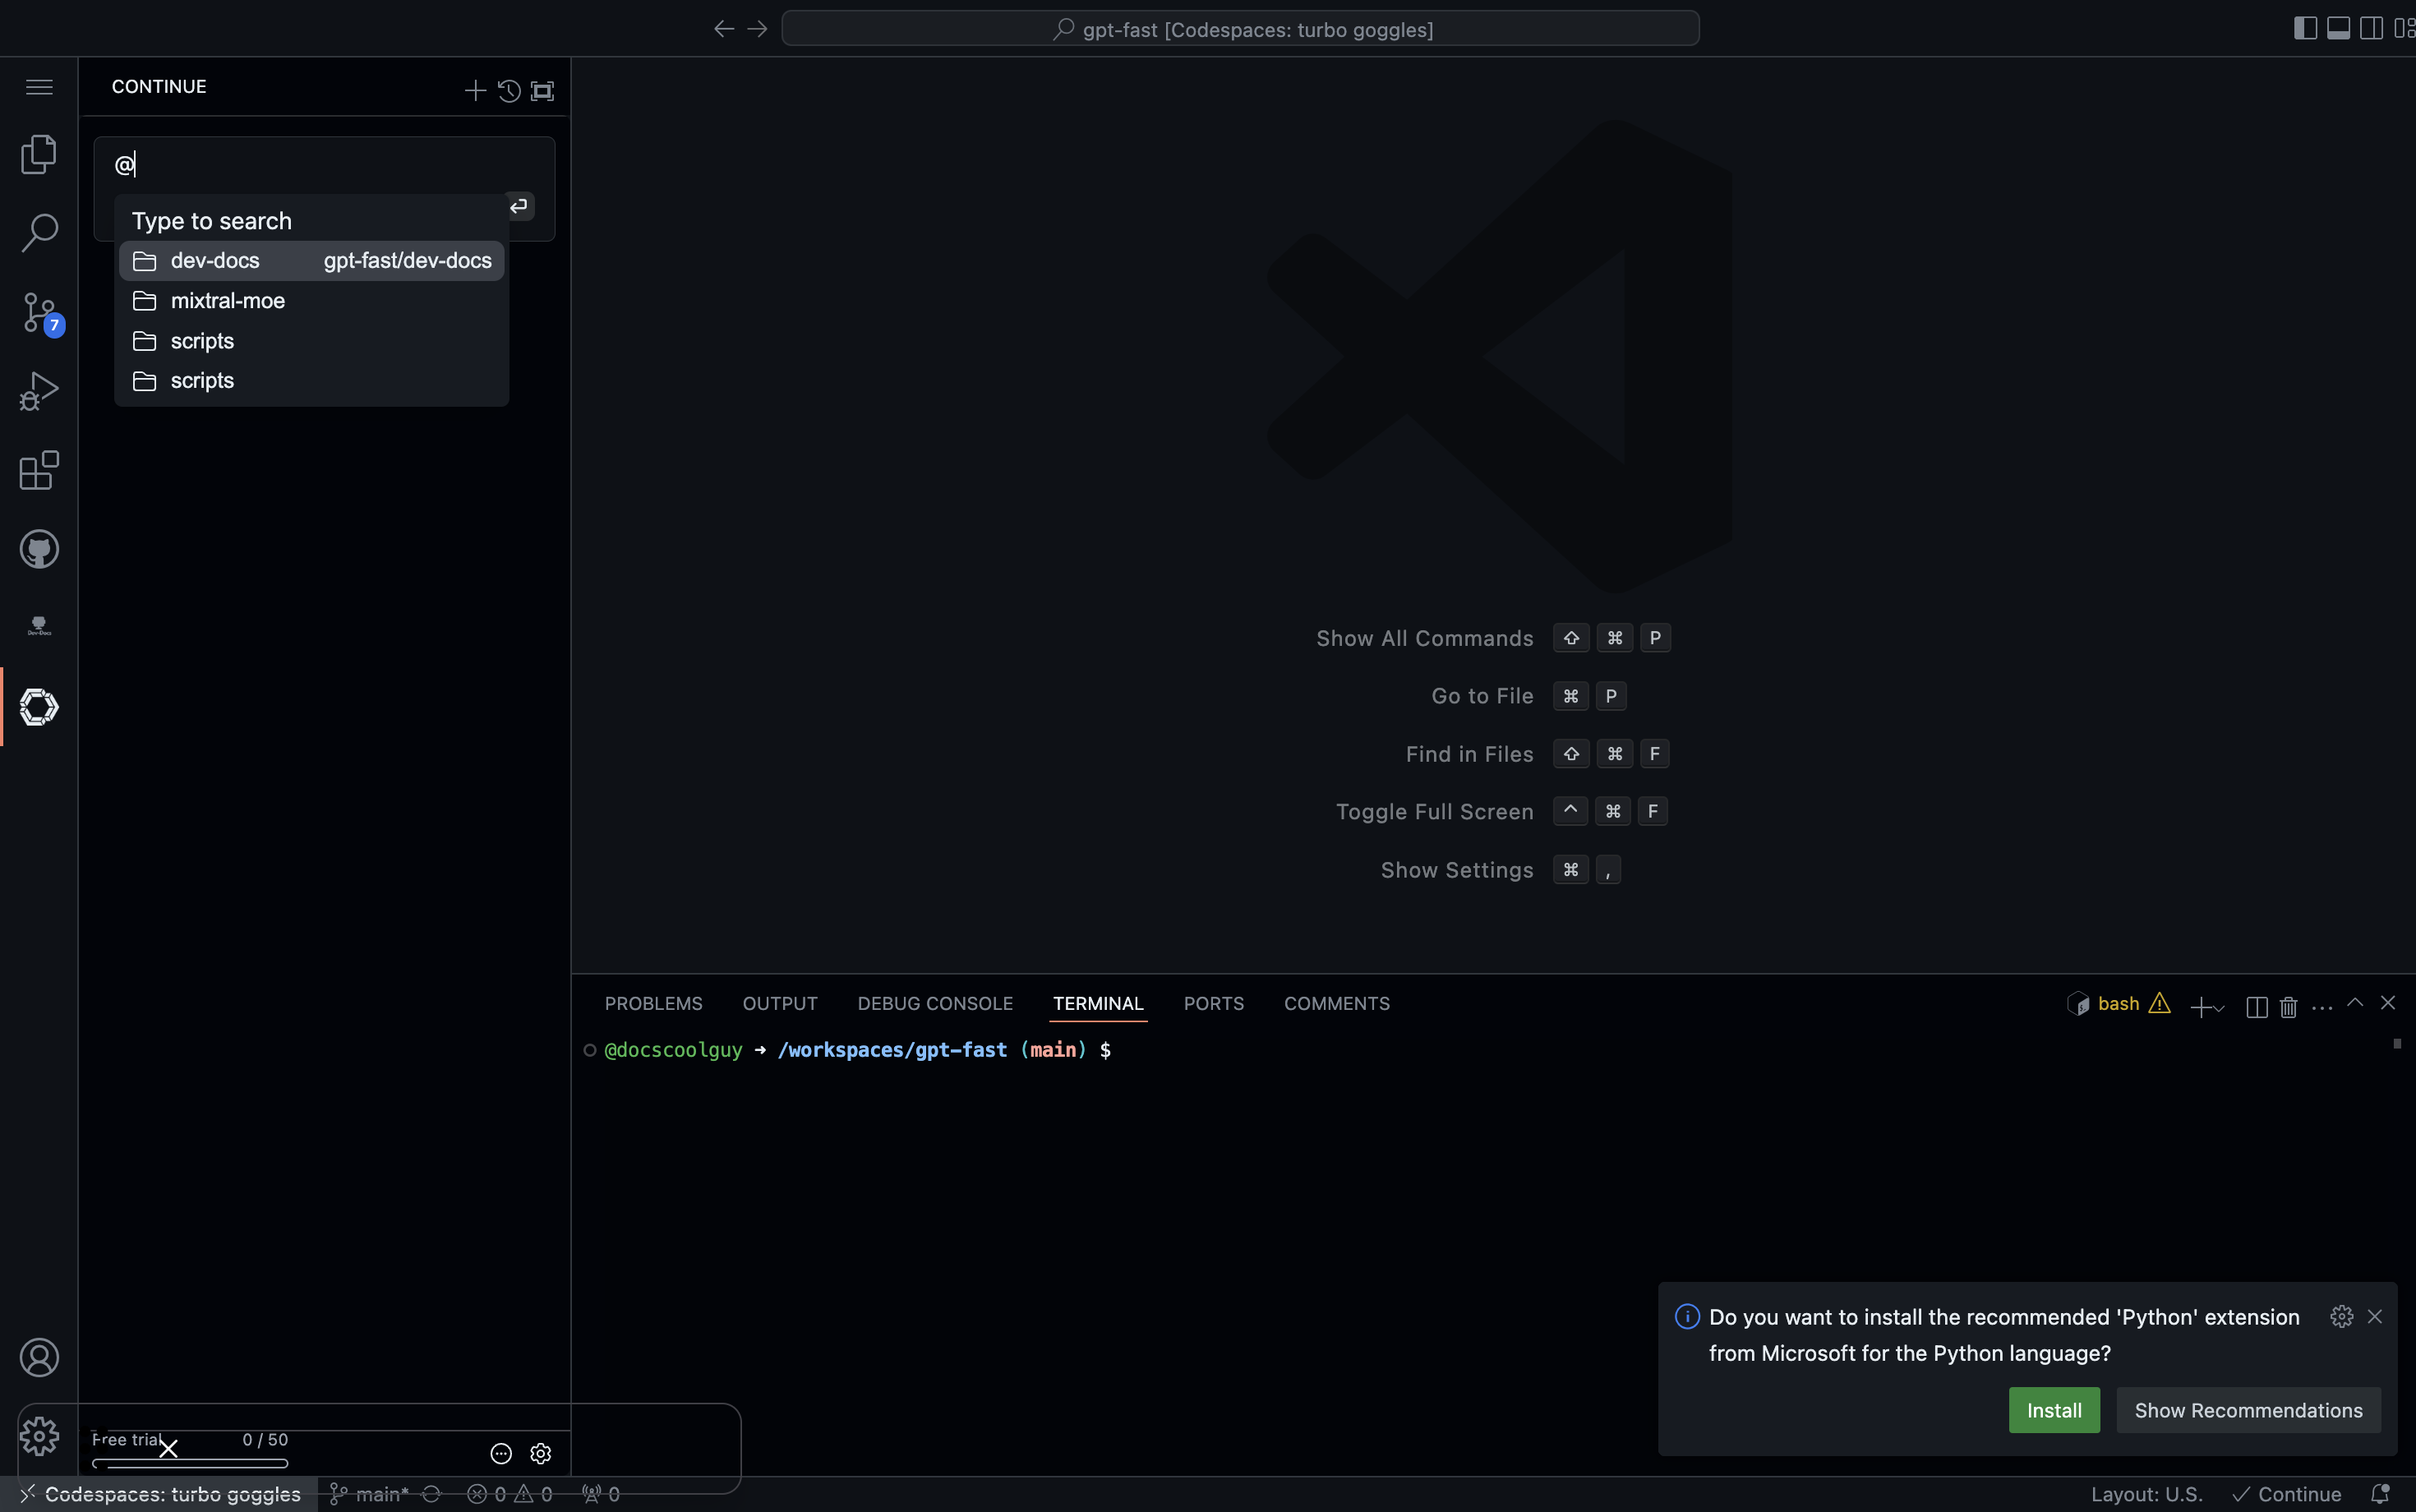
Task: Start a new Continue session
Action: tap(475, 91)
